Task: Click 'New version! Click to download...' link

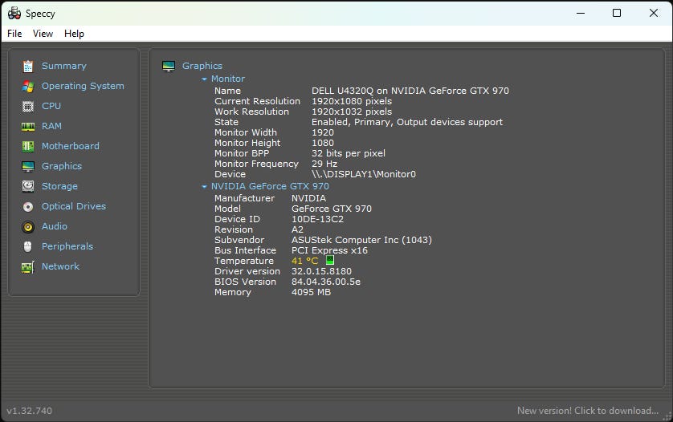Action: pyautogui.click(x=588, y=411)
